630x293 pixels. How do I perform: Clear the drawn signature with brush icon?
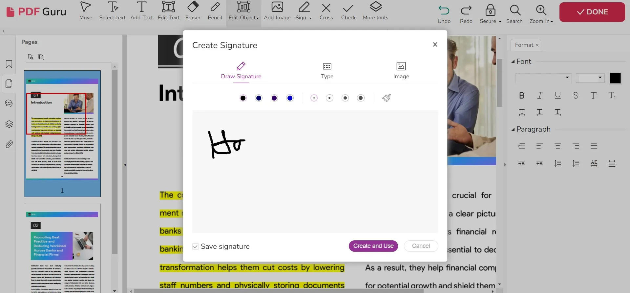click(387, 98)
